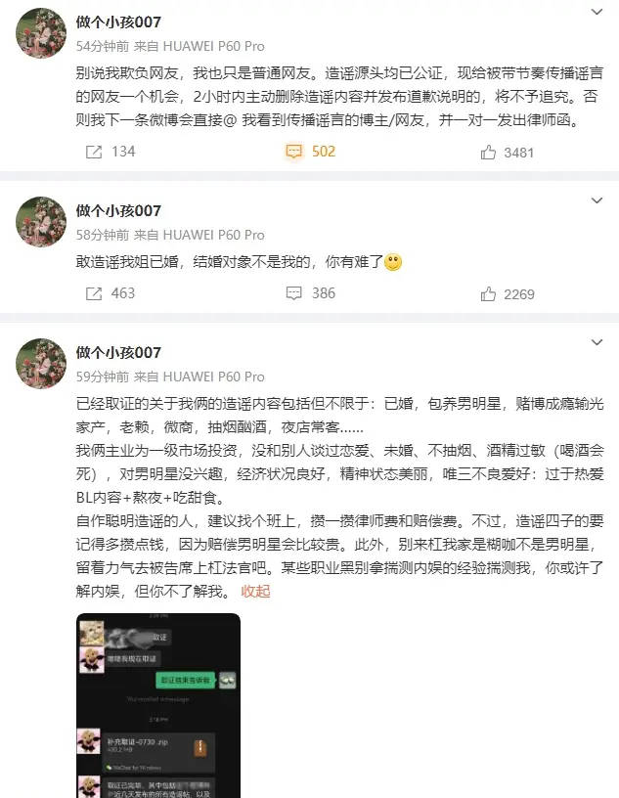Open 做个小孩007 username on third post
The width and height of the screenshot is (619, 798).
(118, 353)
